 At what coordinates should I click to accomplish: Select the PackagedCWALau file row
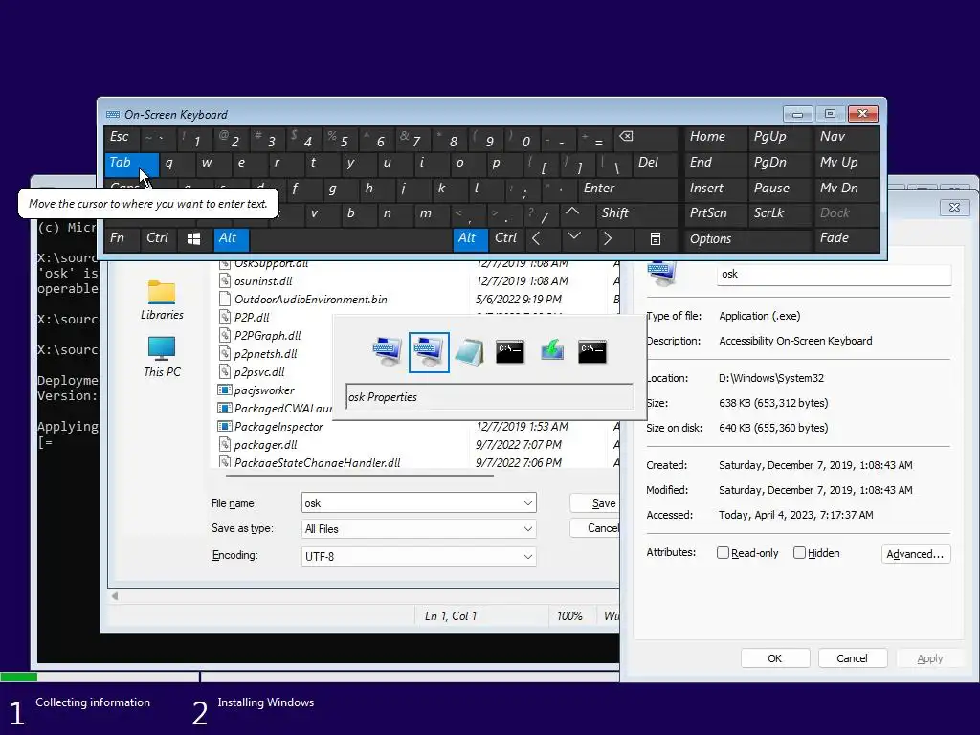click(275, 408)
